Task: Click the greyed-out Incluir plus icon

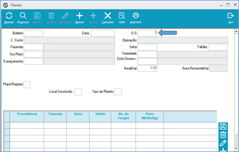Action: pos(93,16)
